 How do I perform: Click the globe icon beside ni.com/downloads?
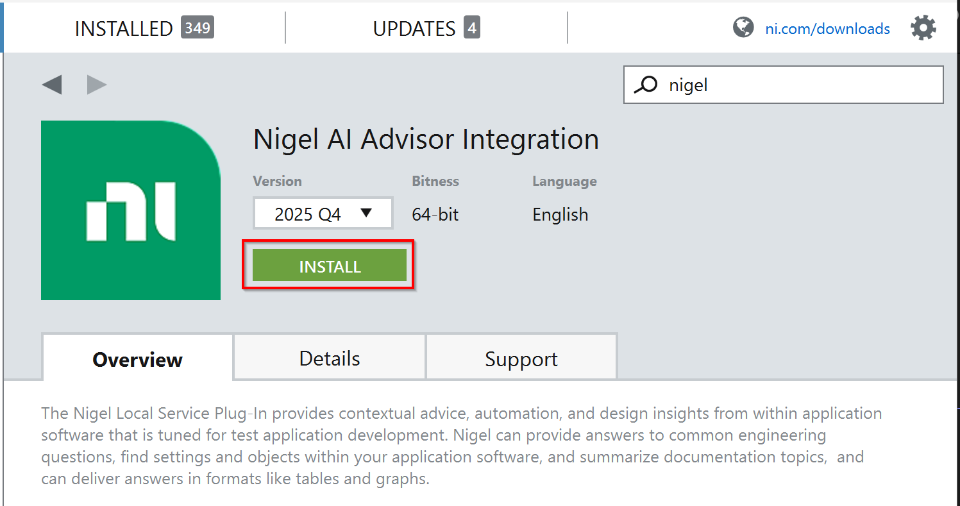(x=743, y=28)
